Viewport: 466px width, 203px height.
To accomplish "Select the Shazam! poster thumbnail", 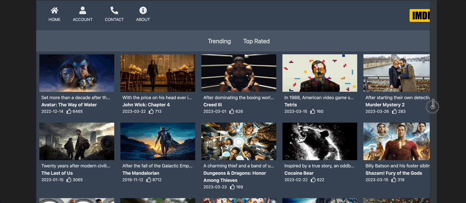I will point(397,141).
